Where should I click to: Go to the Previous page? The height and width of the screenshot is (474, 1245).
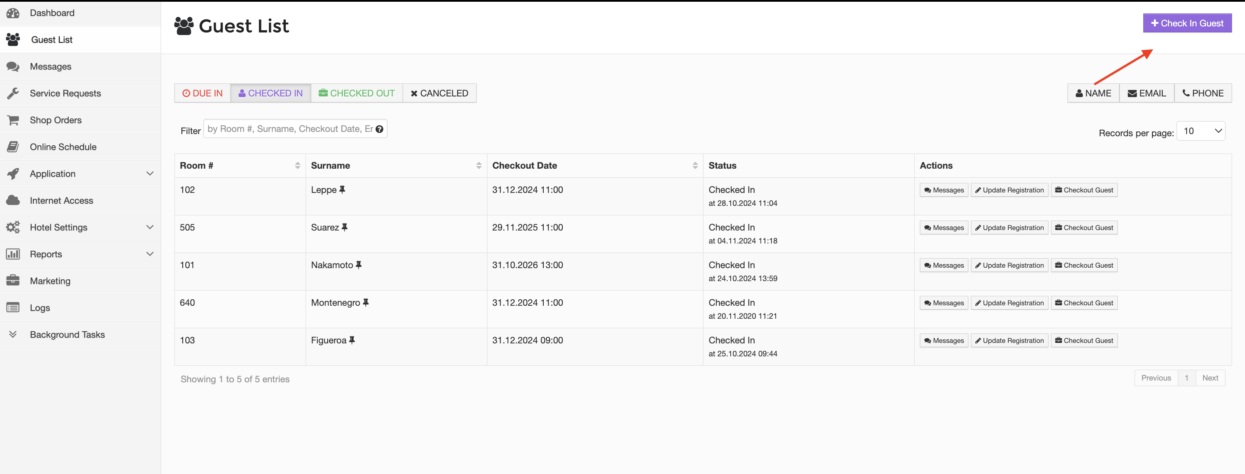[x=1156, y=378]
